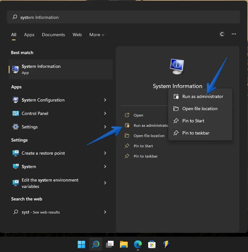Choose Pin to taskbar in context menu
The width and height of the screenshot is (248, 252).
[200, 133]
